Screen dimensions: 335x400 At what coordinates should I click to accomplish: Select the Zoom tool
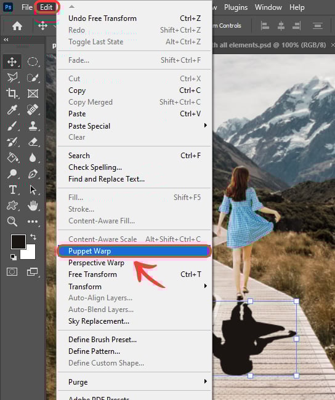click(12, 222)
